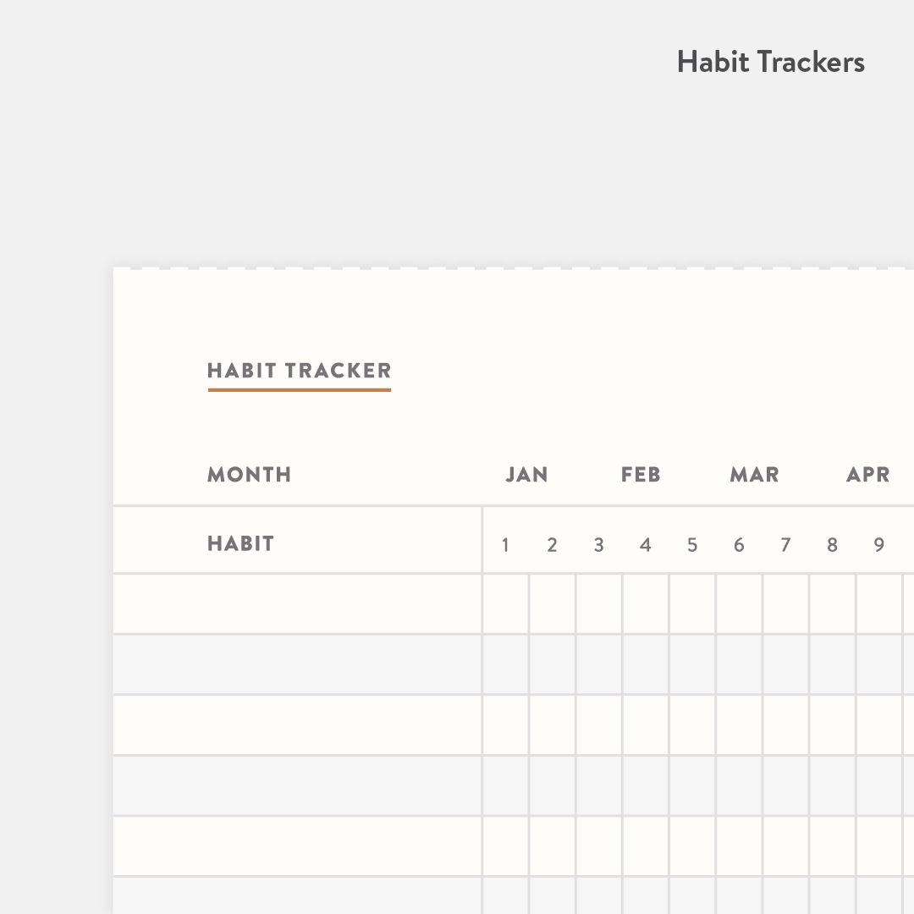The width and height of the screenshot is (914, 914).
Task: Click the second habit name field
Action: (297, 664)
